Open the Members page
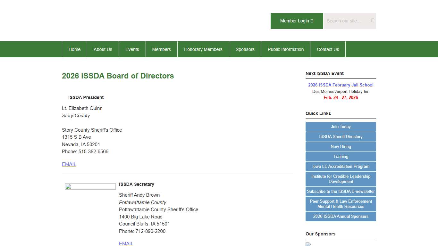The height and width of the screenshot is (246, 438). (x=161, y=49)
